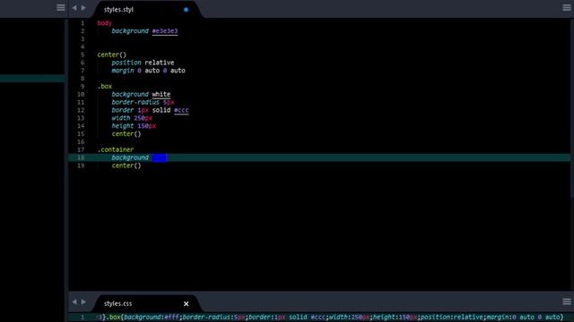Open top pane tab options menu
Viewport: 574px width, 322px height.
567,8
